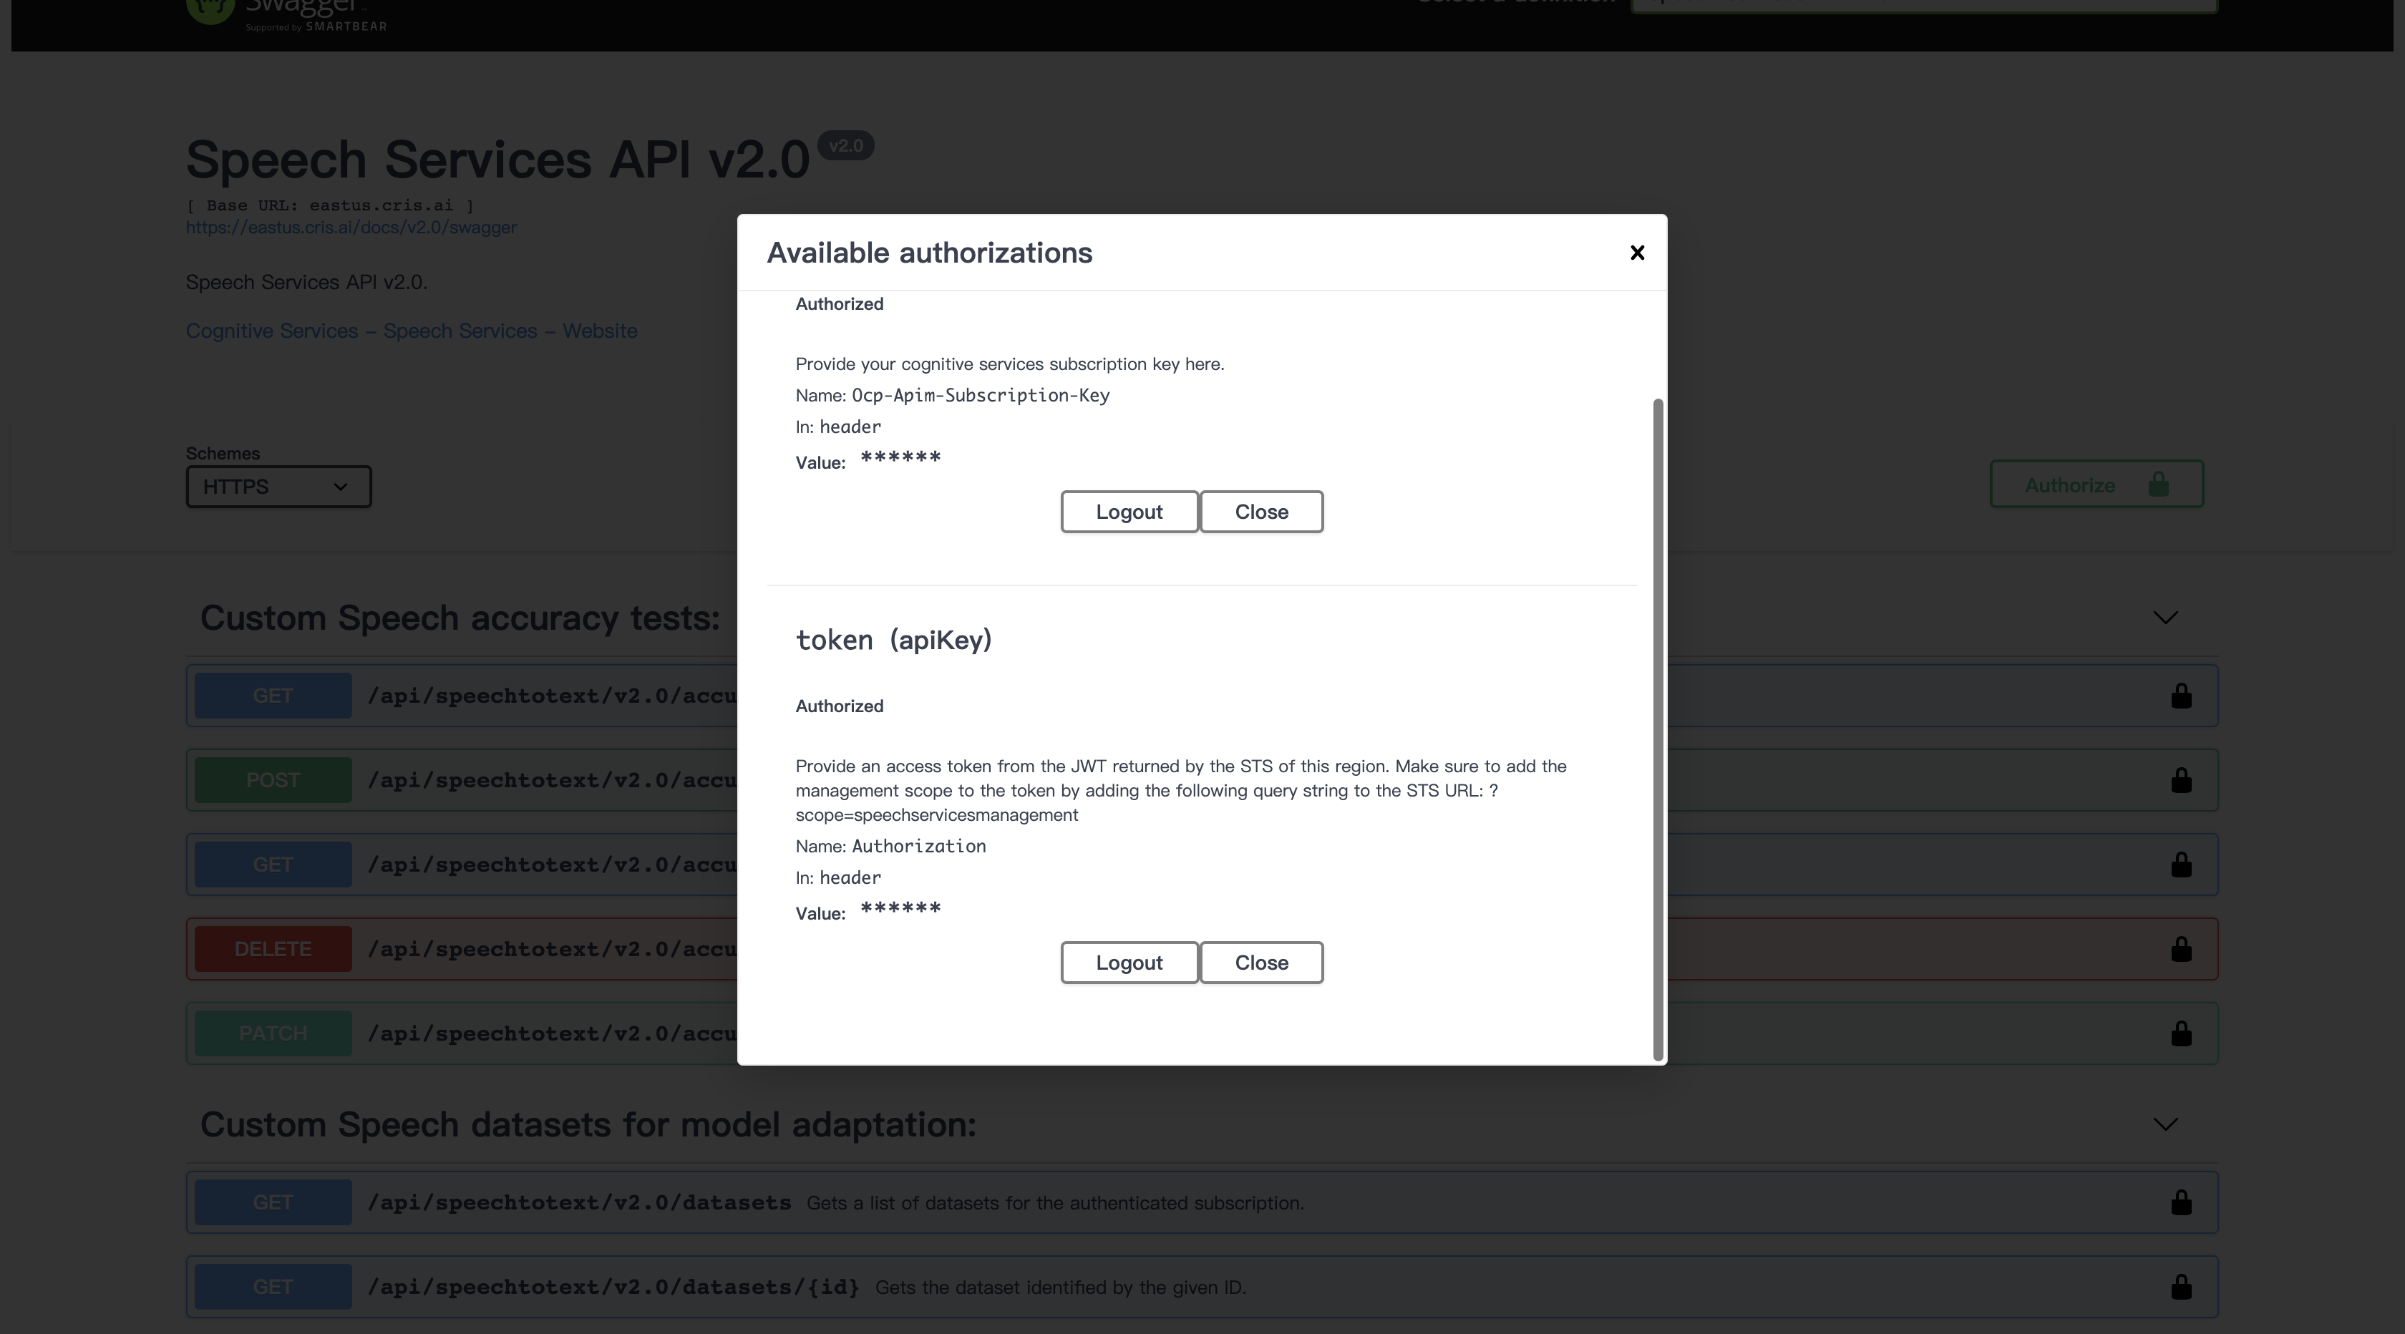2405x1334 pixels.
Task: Collapse Custom Speech accuracy tests section chevron
Action: click(2165, 618)
